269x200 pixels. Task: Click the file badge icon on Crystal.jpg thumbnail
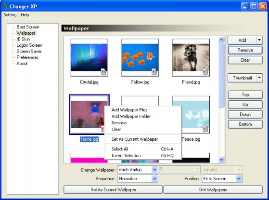(x=103, y=71)
